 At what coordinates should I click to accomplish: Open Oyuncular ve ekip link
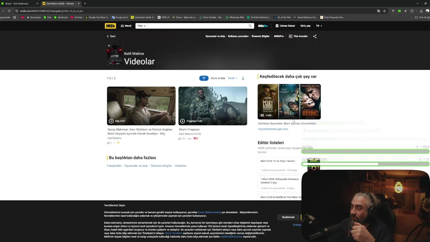click(x=215, y=36)
